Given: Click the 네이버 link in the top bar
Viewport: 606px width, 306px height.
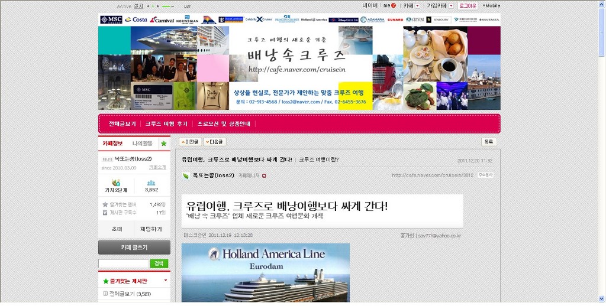Looking at the screenshot, I should [x=370, y=6].
